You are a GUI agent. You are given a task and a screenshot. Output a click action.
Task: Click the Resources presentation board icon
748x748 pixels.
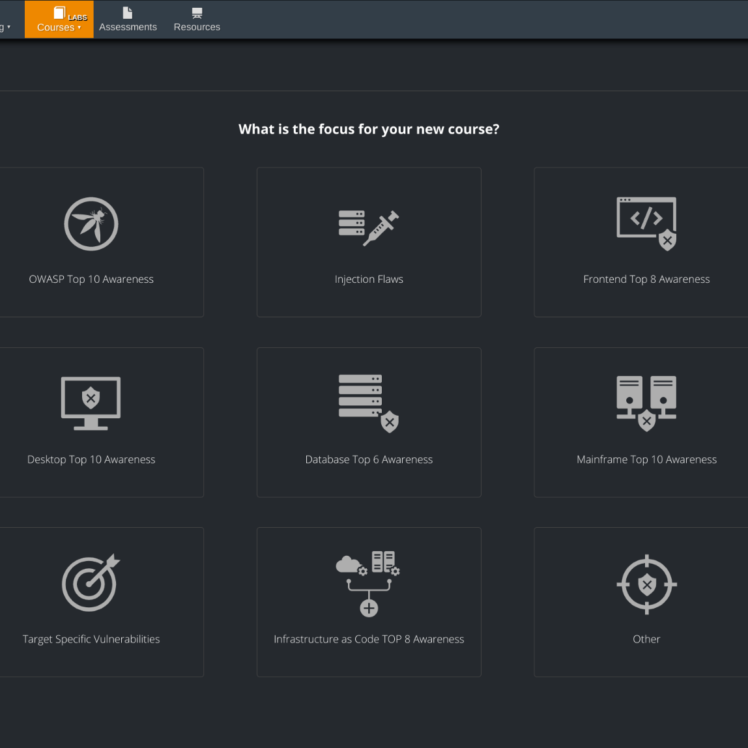coord(197,13)
